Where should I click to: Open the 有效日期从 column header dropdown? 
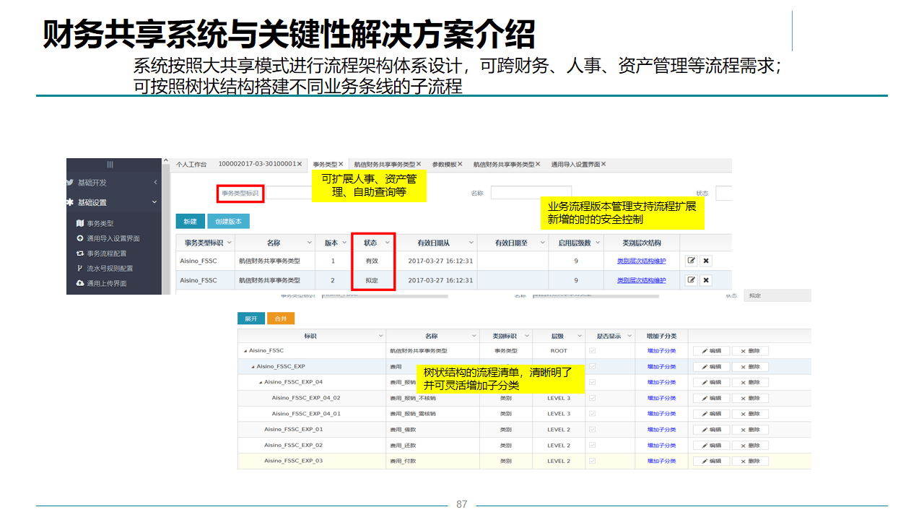471,243
